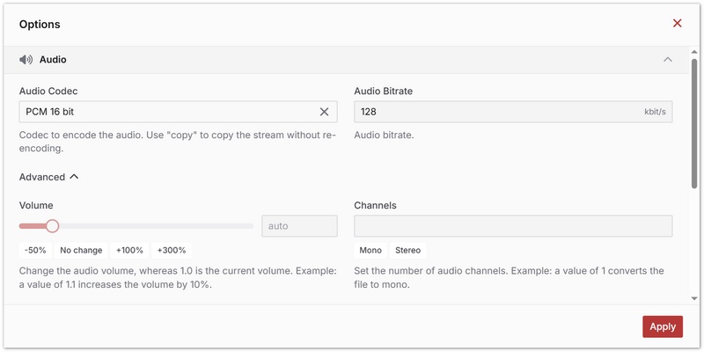Clear the PCM 16 bit codec selection
Image resolution: width=704 pixels, height=352 pixels.
324,112
